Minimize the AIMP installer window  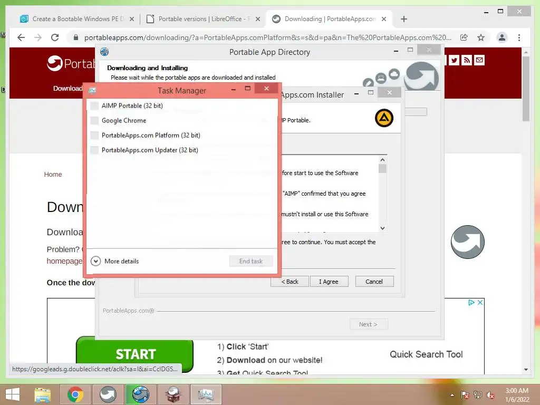[356, 93]
